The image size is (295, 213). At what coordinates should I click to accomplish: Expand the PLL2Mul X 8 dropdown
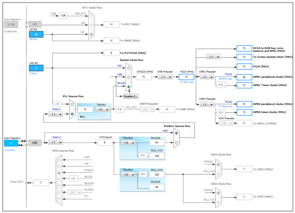[128, 143]
